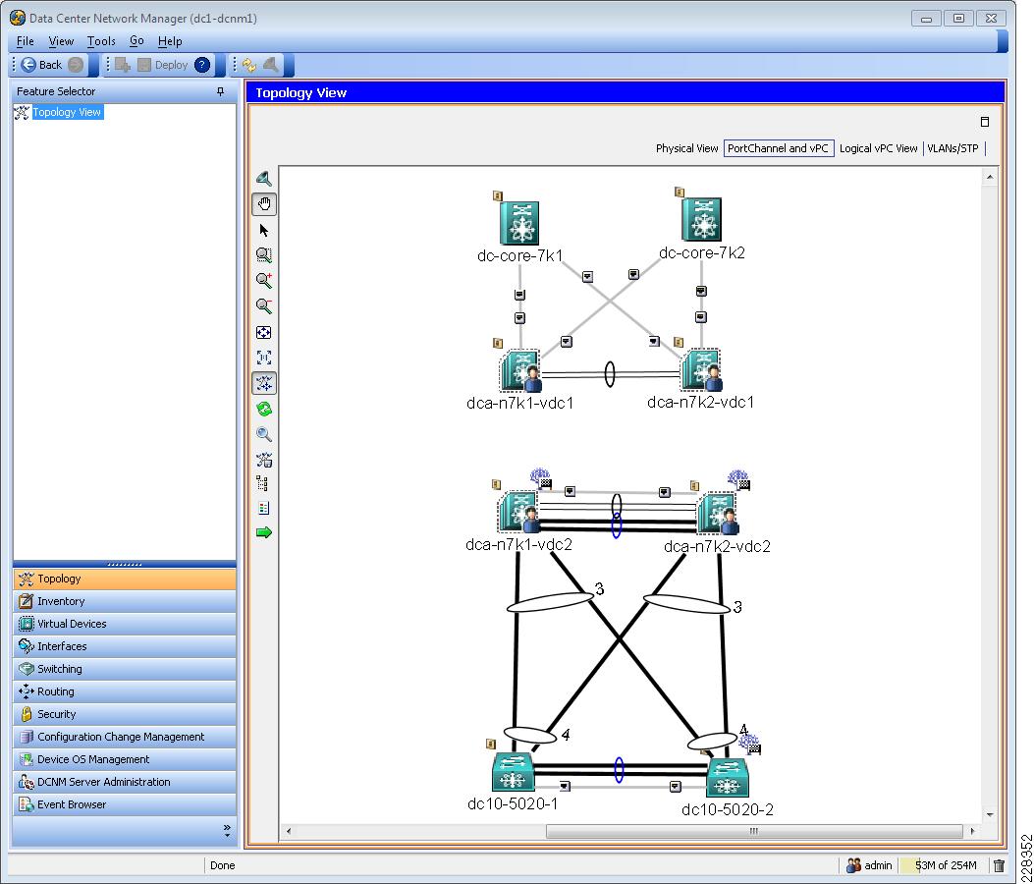This screenshot has width=1034, height=884.
Task: Open the File menu
Action: coord(26,41)
